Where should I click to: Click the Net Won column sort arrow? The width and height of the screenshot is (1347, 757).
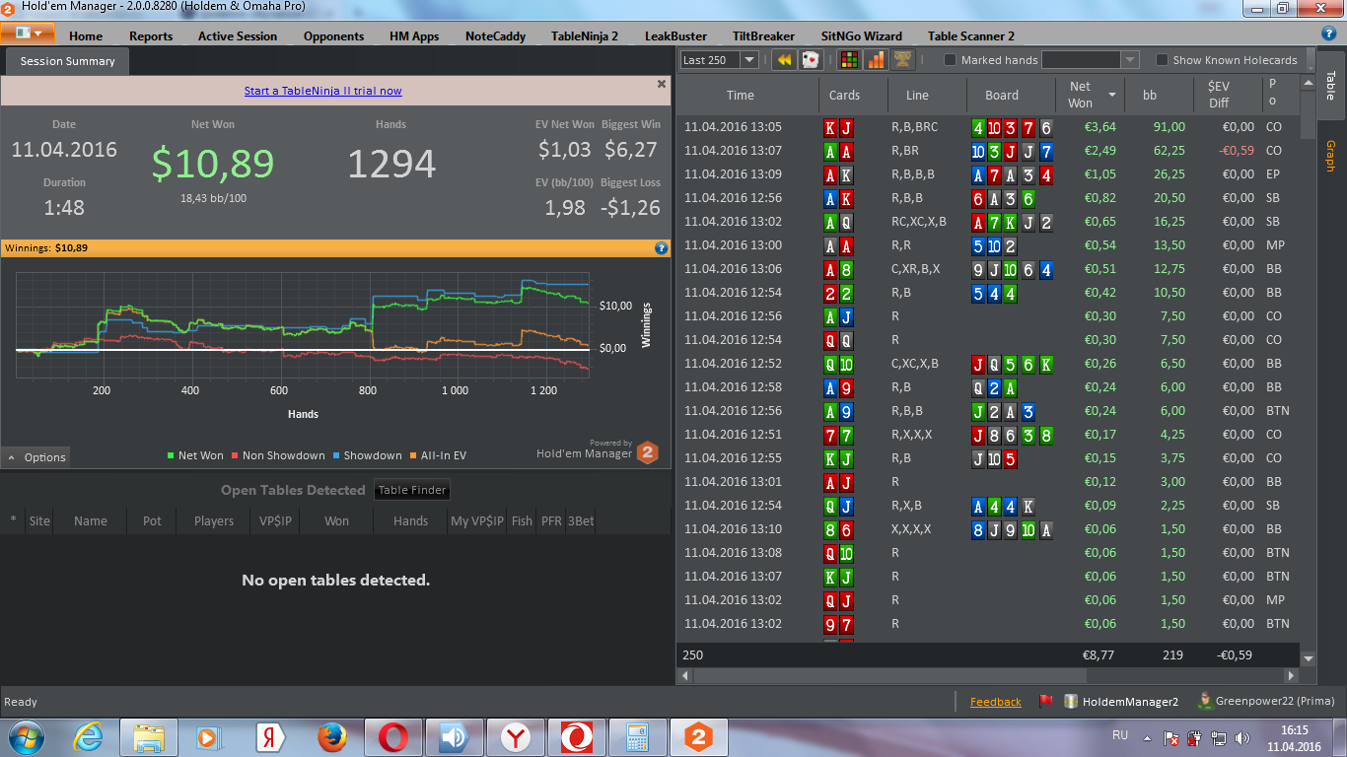tap(1112, 96)
